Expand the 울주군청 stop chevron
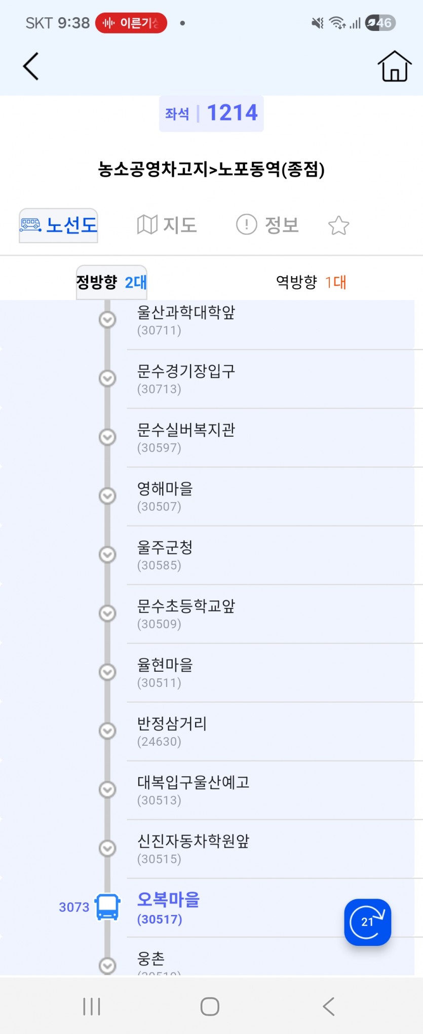This screenshot has width=423, height=1034. pos(107,555)
